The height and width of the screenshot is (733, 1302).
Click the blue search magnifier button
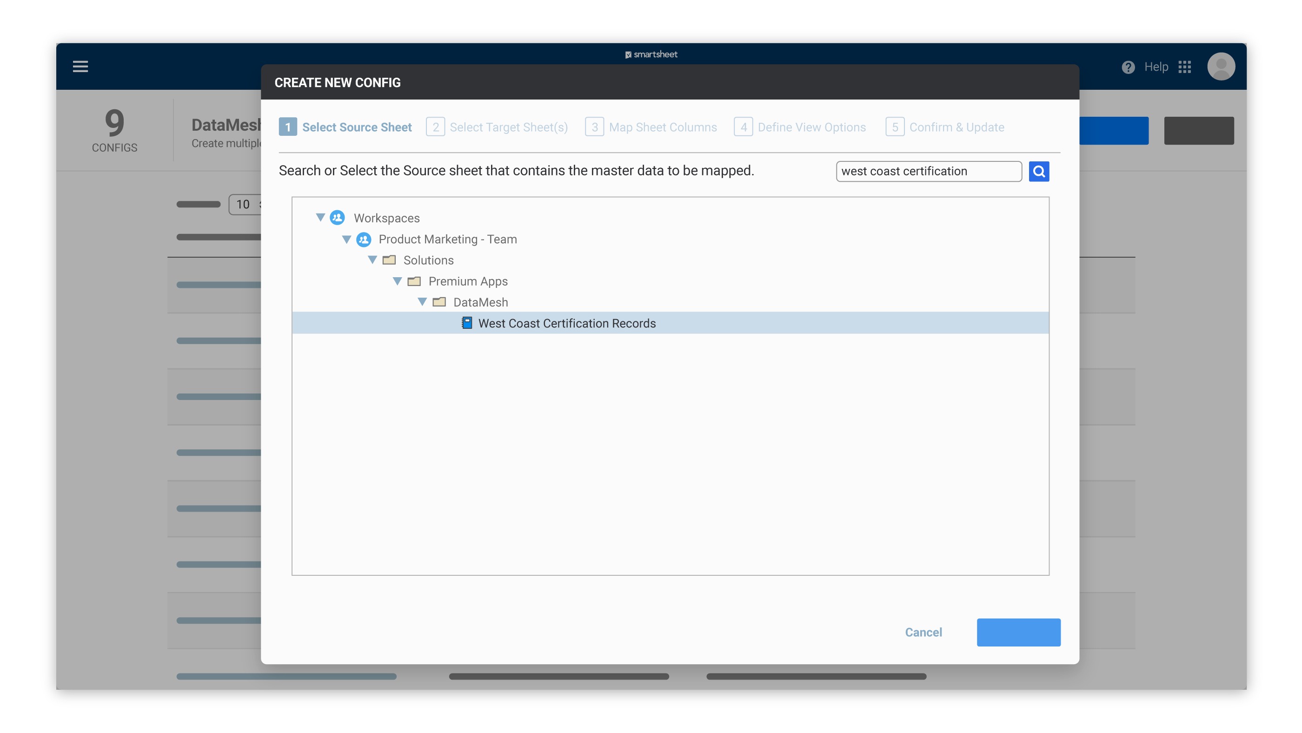(x=1039, y=171)
